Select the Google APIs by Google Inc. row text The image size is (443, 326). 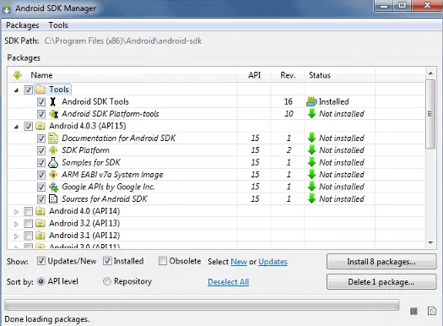point(108,187)
